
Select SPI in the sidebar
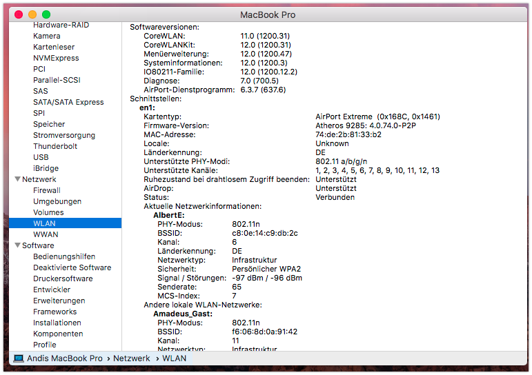[x=39, y=113]
